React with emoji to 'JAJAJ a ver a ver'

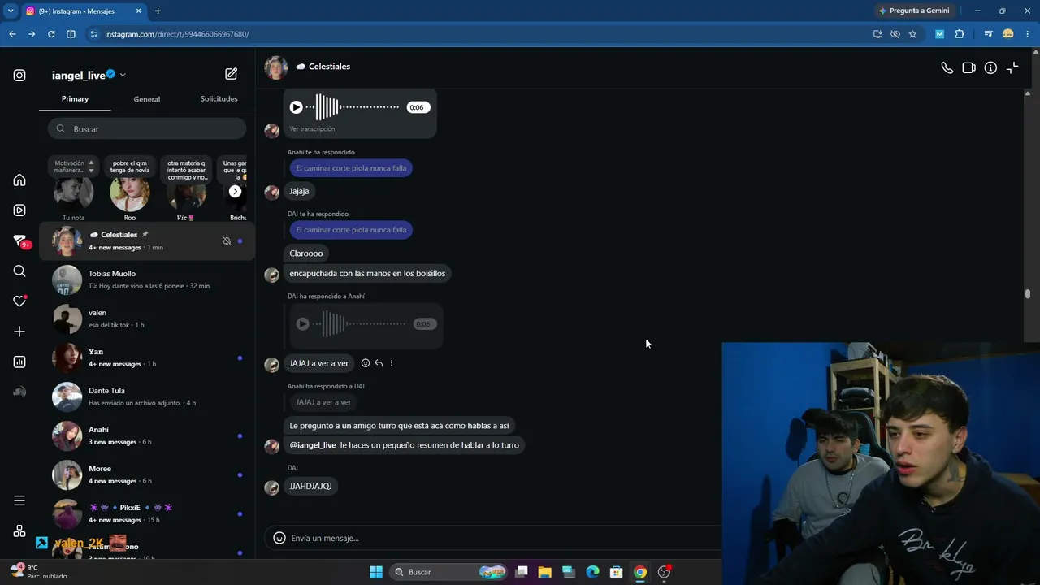coord(366,363)
